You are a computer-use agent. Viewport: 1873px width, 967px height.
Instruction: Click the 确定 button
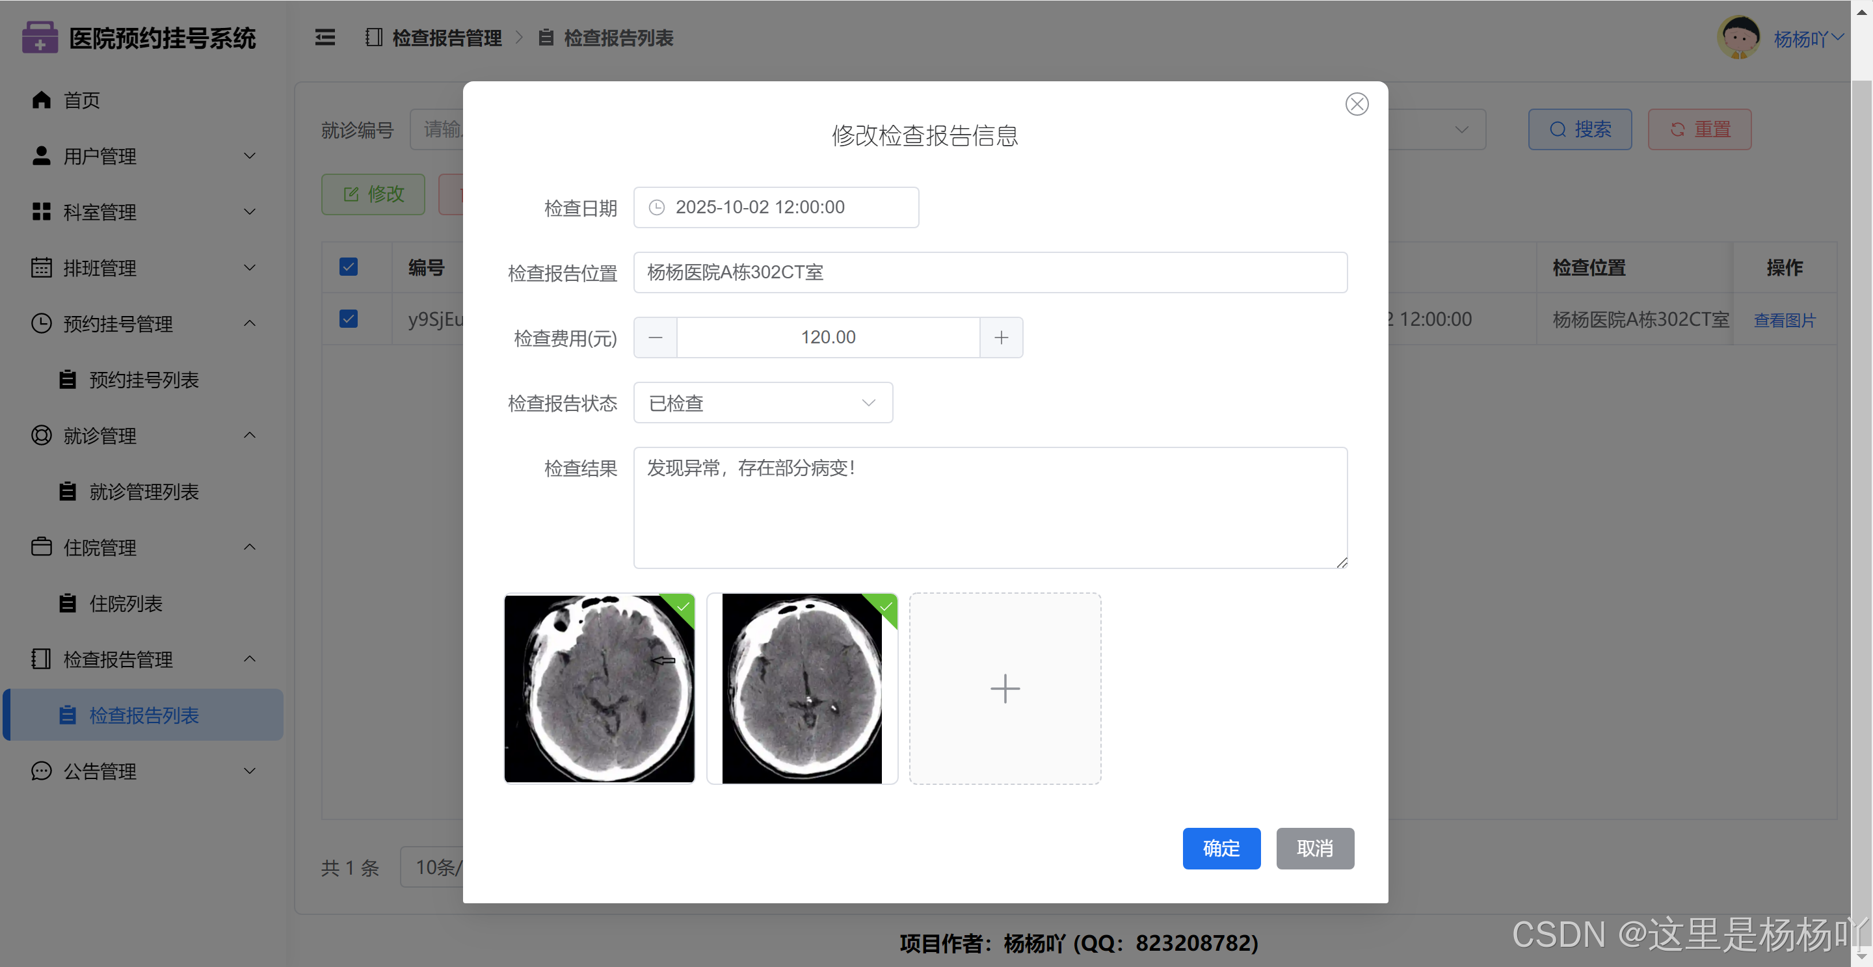(x=1221, y=848)
